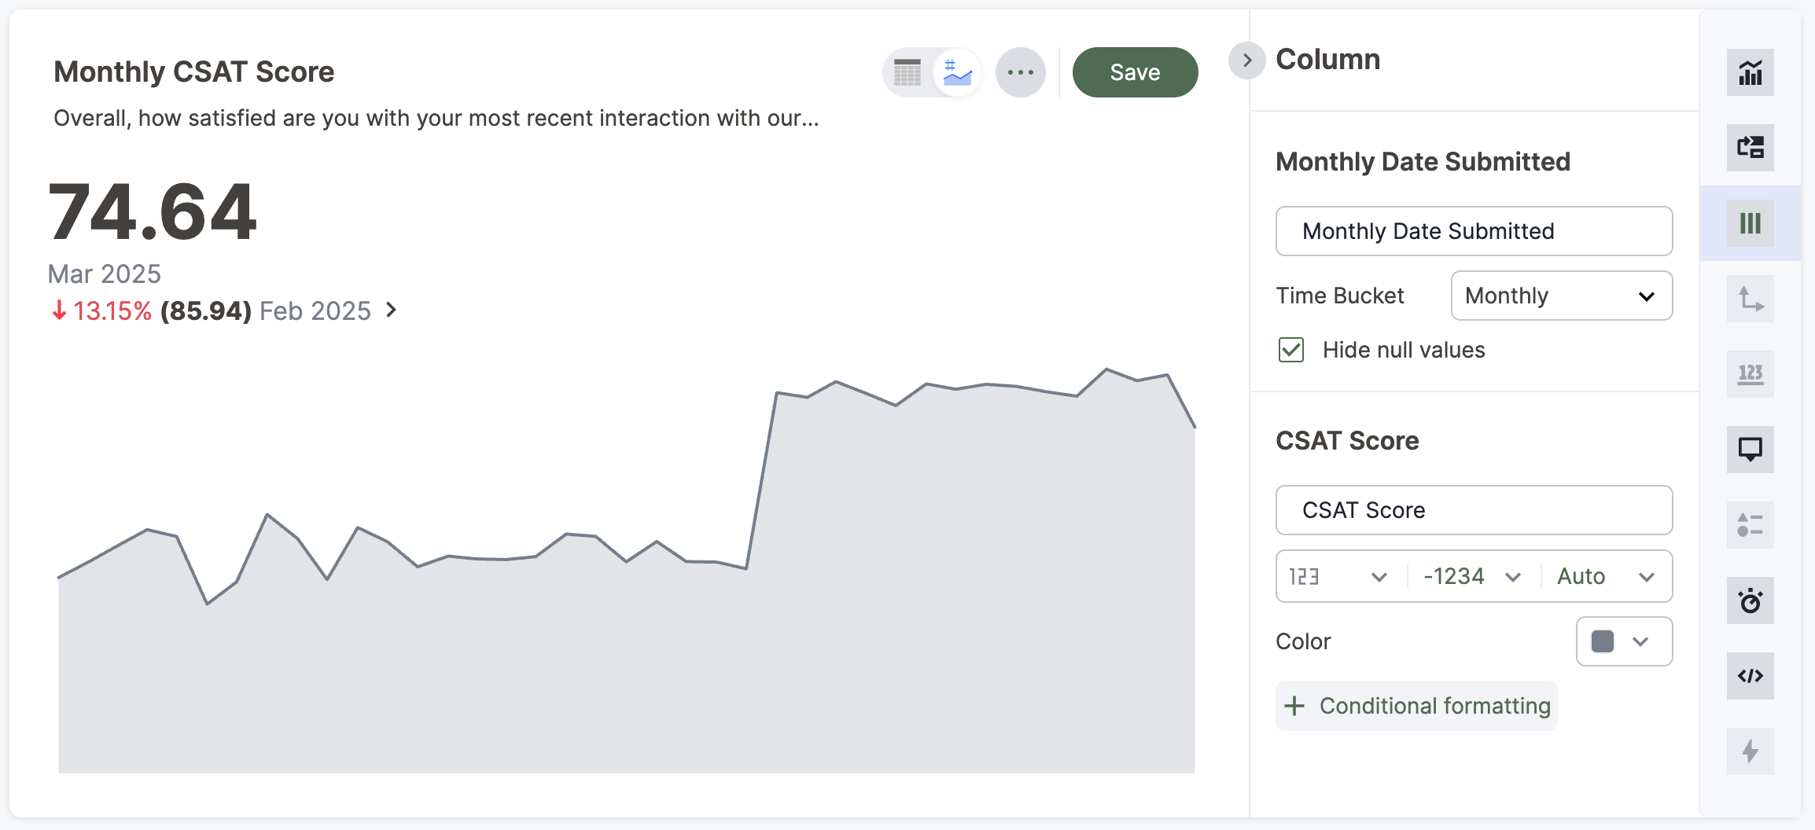This screenshot has width=1815, height=830.
Task: Switch to big number chart view
Action: point(957,72)
